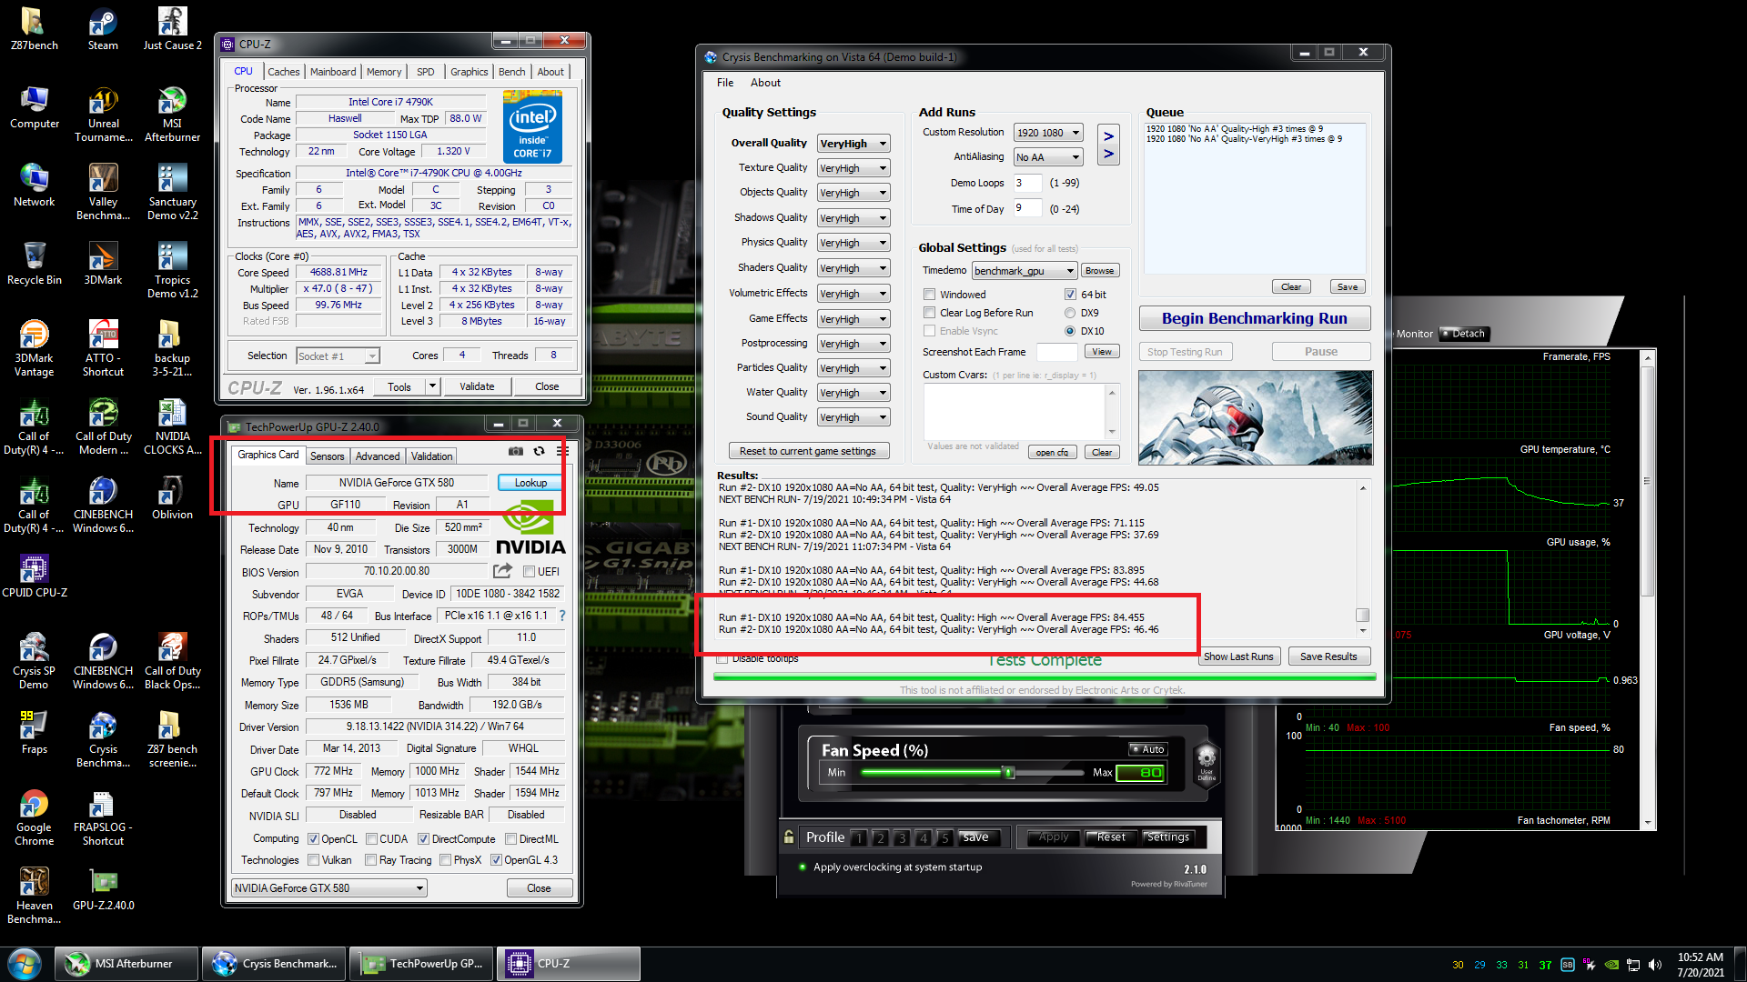Toggle Disable tooltips checkbox
The image size is (1747, 982).
click(722, 658)
